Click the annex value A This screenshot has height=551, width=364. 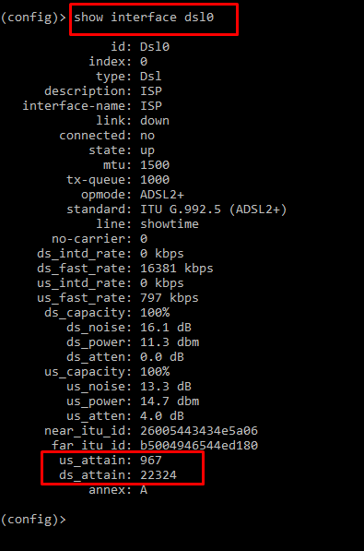coord(144,489)
